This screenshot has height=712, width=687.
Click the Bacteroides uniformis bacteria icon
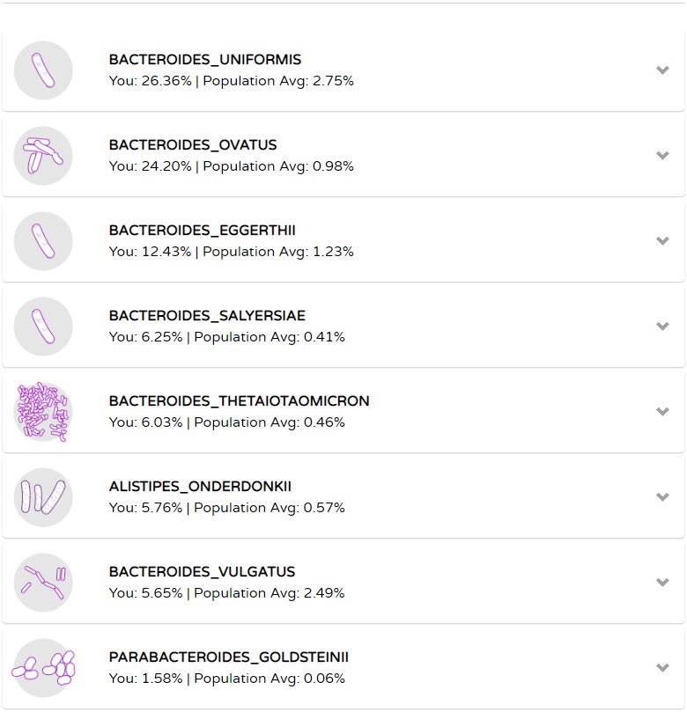tap(43, 70)
